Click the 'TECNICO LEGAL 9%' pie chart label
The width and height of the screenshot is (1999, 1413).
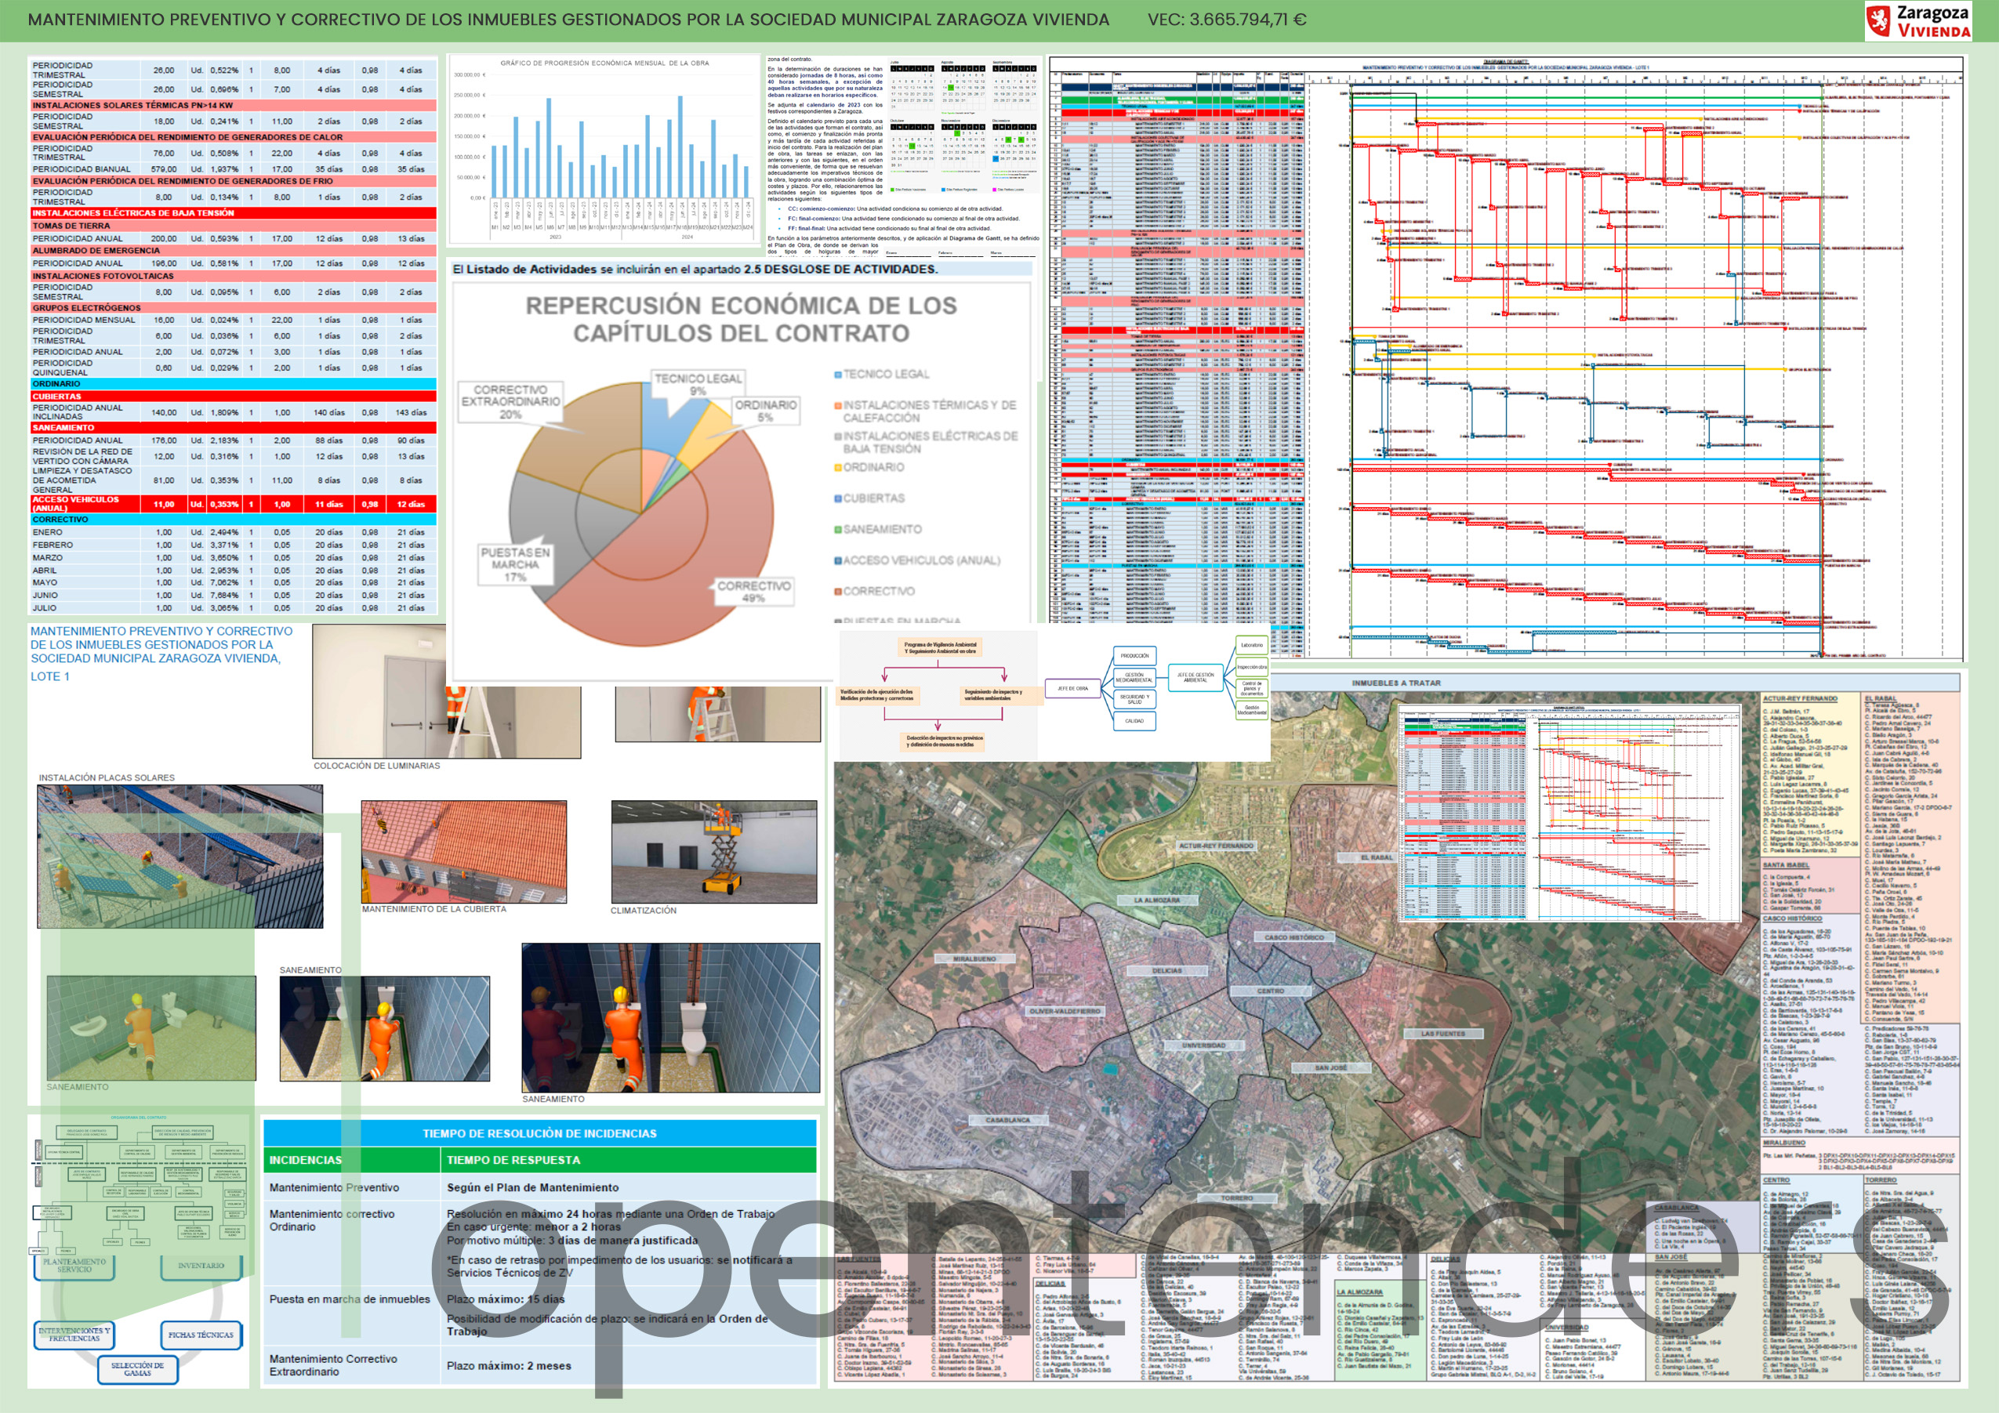click(x=698, y=385)
